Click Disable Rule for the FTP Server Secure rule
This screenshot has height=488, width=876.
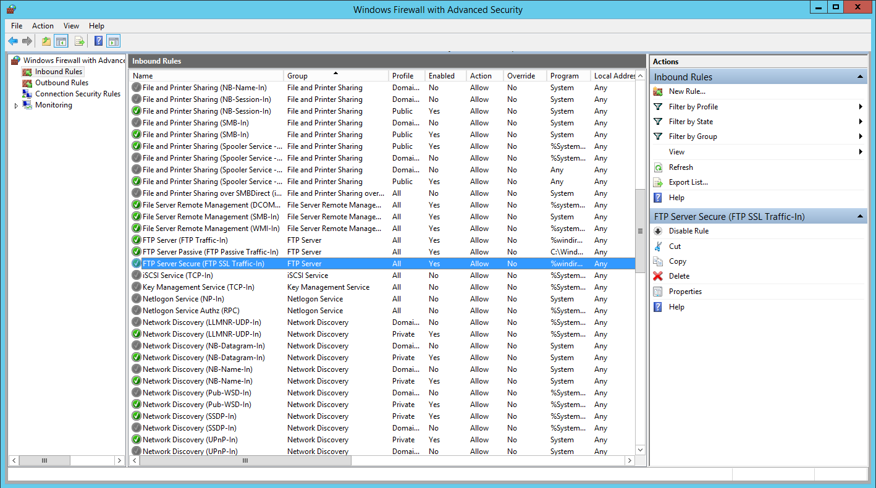point(688,231)
